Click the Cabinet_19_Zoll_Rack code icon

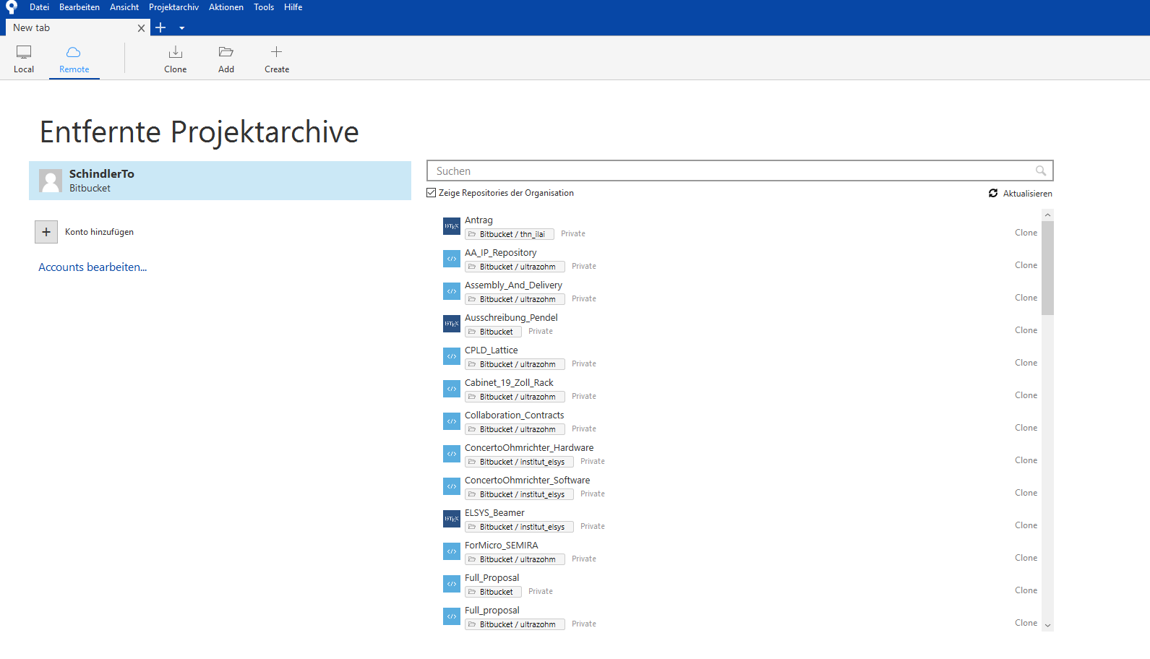click(x=452, y=389)
